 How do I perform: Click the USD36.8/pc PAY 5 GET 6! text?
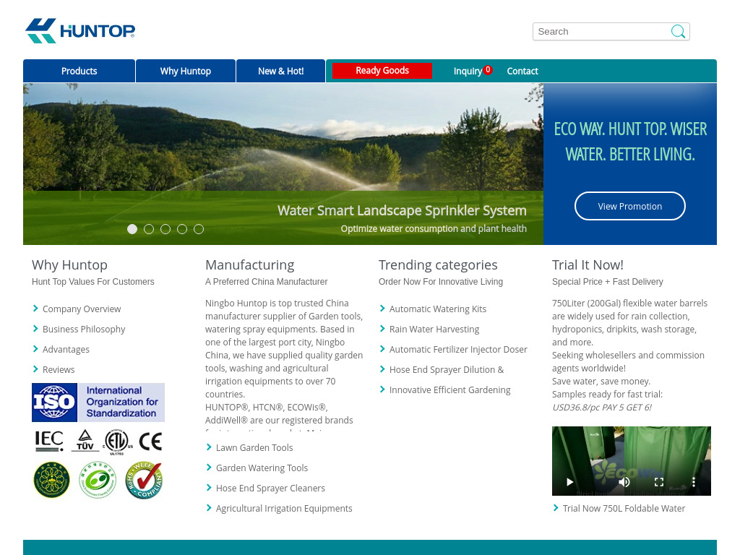(602, 408)
